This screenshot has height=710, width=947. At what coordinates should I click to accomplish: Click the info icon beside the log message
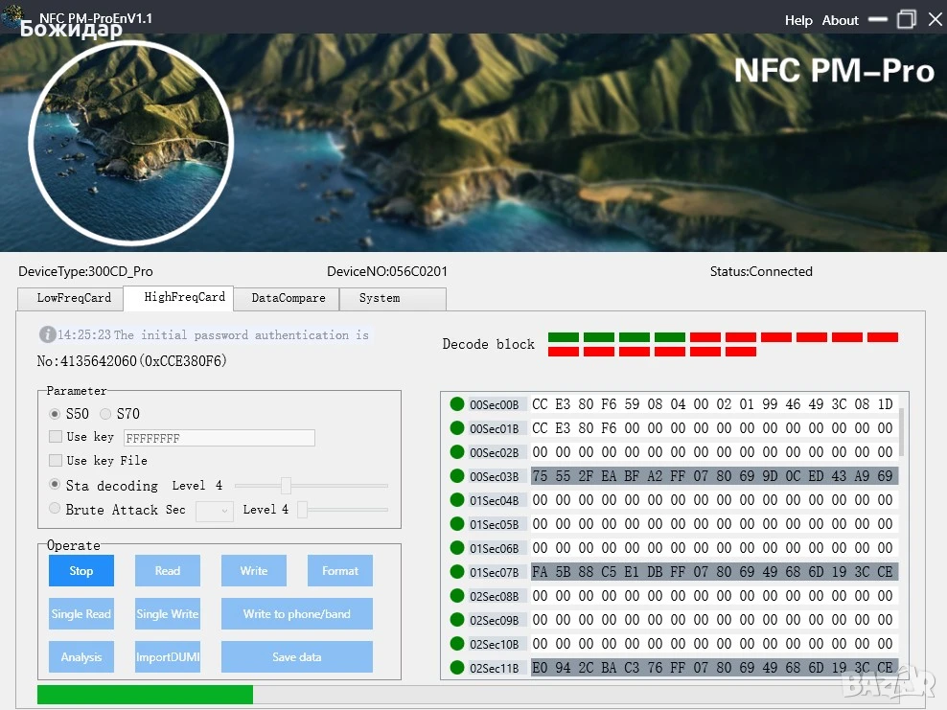click(x=47, y=333)
